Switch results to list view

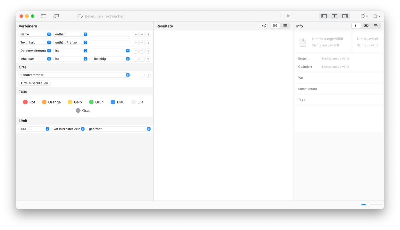(x=285, y=26)
